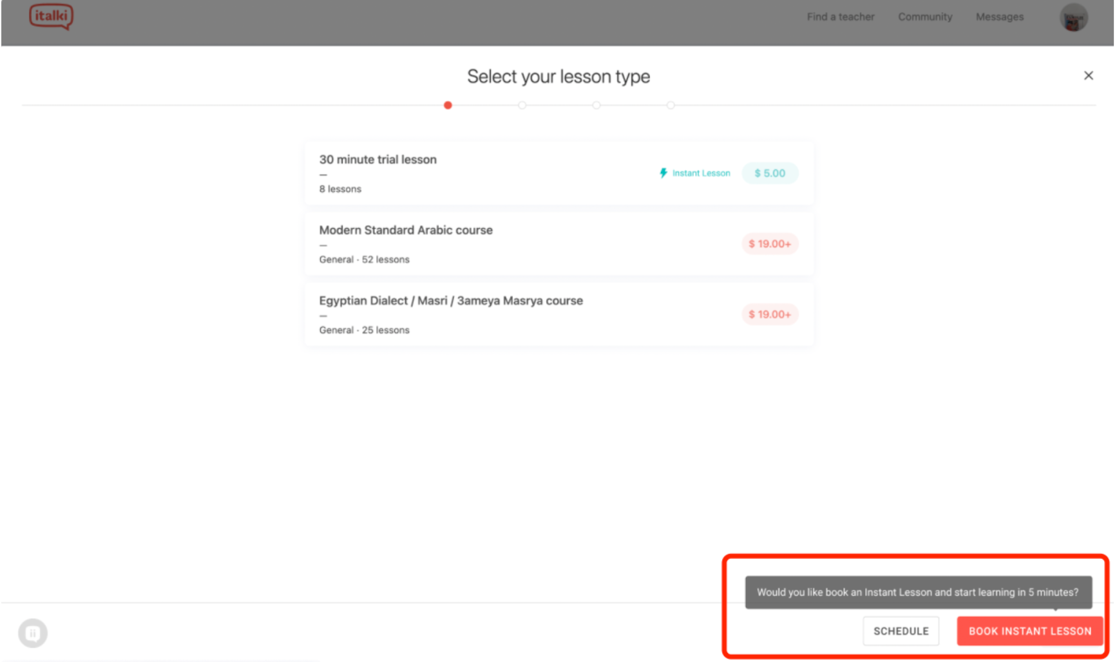
Task: Click the Instant Lesson lightning icon
Action: click(663, 173)
